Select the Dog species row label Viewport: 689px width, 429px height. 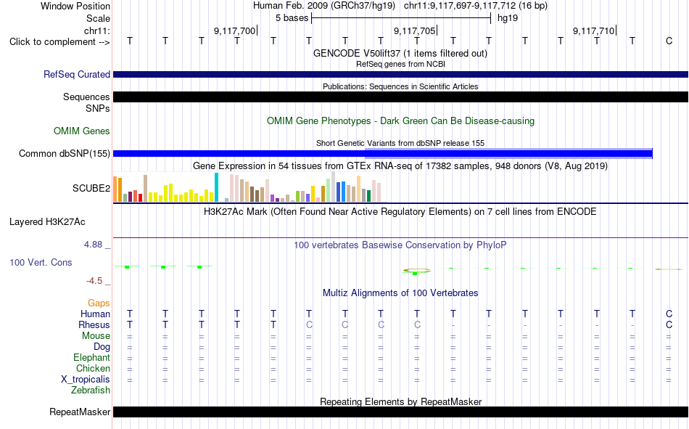pos(102,347)
